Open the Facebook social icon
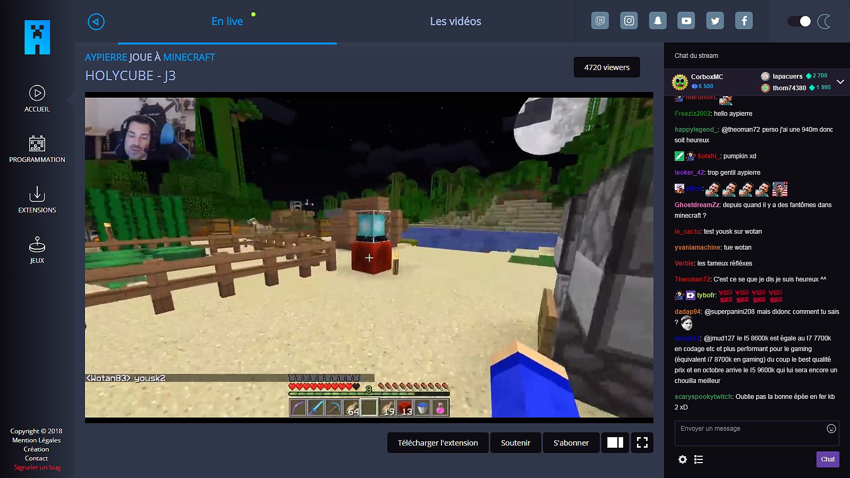This screenshot has width=850, height=478. pos(744,21)
